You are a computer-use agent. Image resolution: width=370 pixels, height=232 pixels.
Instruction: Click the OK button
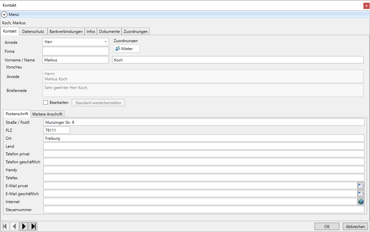tap(327, 226)
